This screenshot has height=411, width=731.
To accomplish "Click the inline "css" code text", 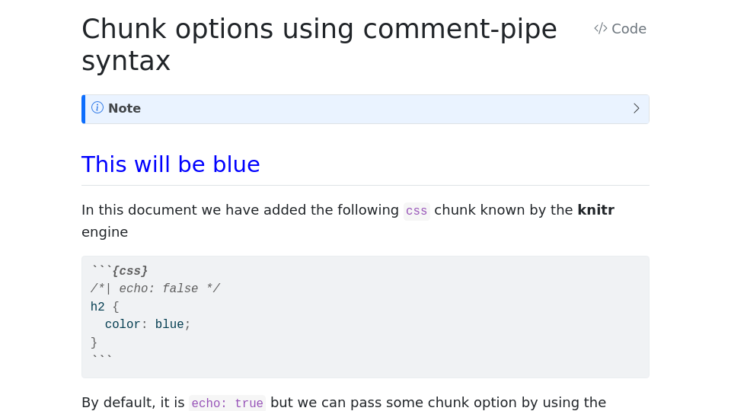I will (417, 211).
